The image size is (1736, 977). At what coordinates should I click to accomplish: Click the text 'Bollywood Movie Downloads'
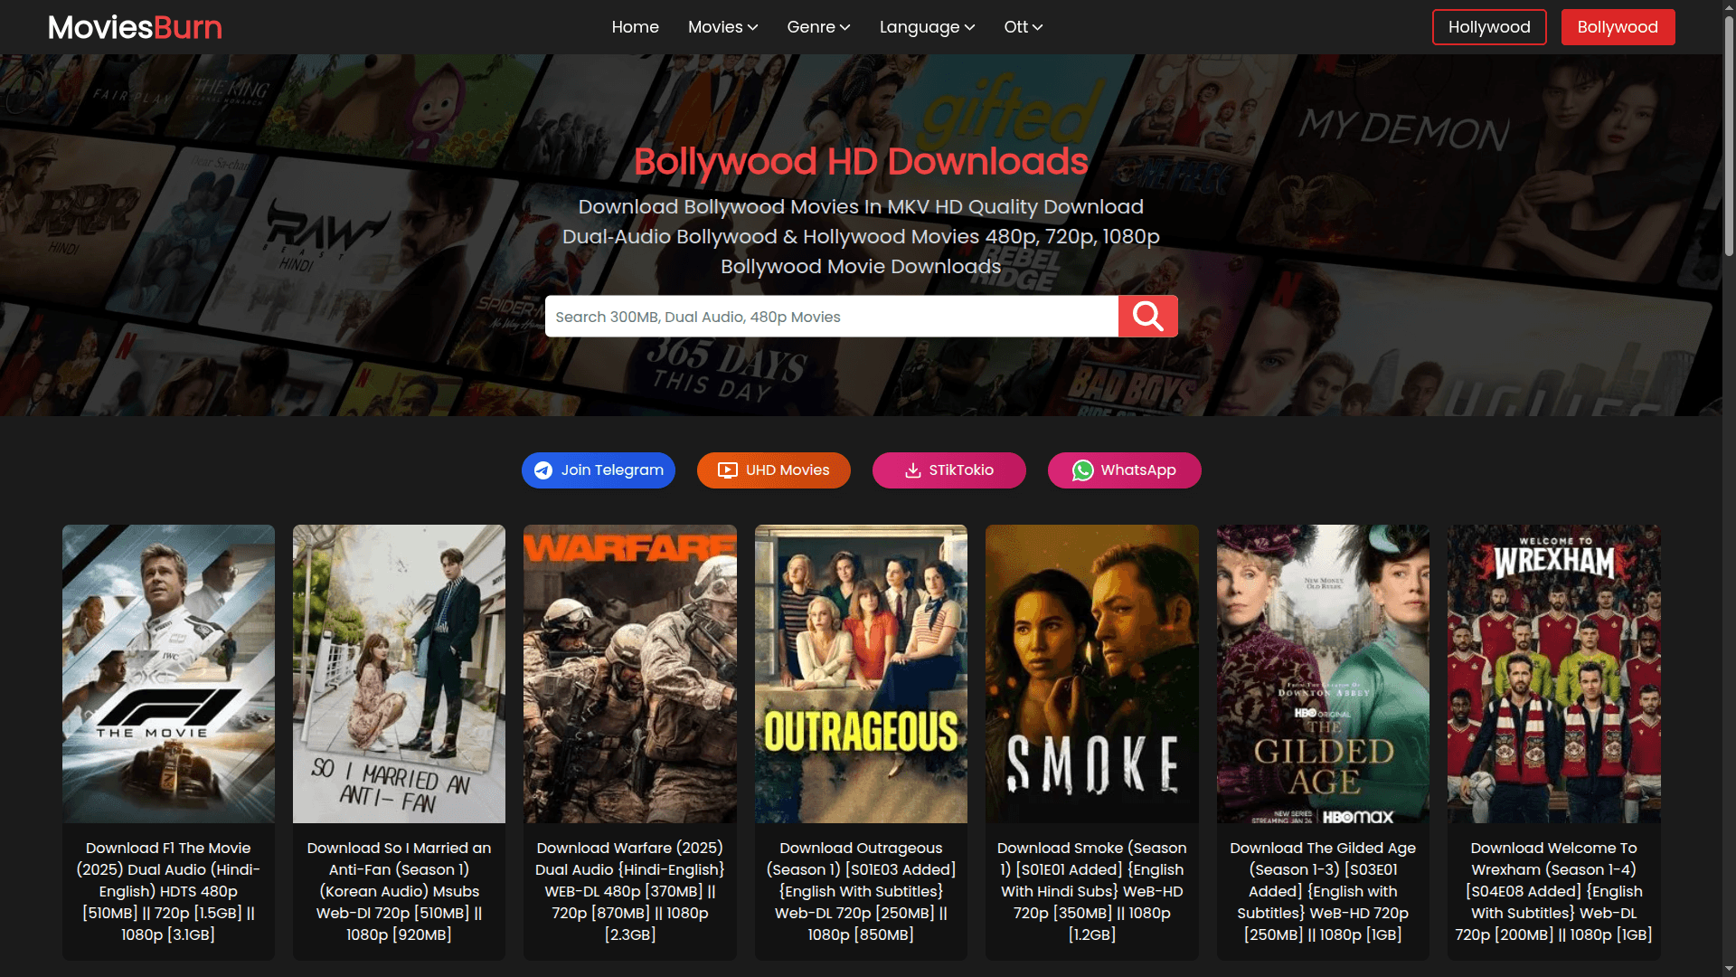(x=861, y=267)
